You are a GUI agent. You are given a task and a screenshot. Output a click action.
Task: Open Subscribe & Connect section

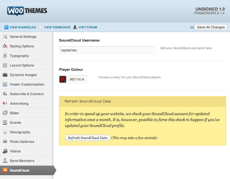27,94
